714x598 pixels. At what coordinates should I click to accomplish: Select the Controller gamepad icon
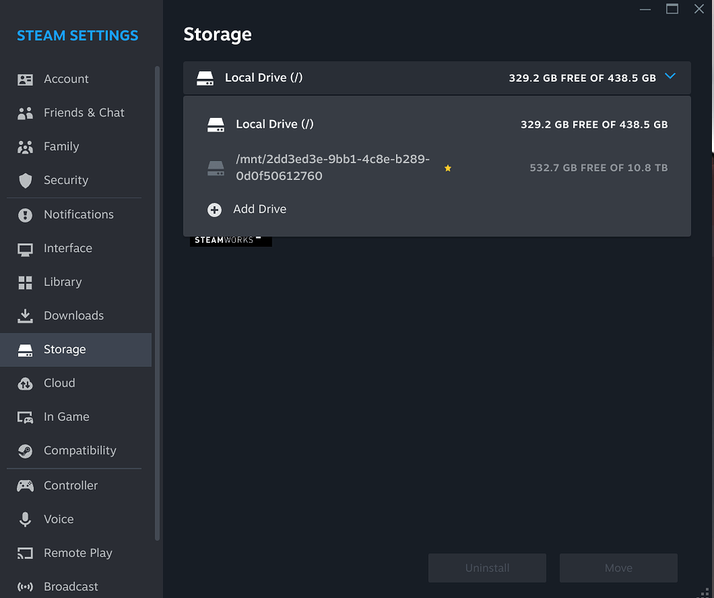(x=25, y=485)
